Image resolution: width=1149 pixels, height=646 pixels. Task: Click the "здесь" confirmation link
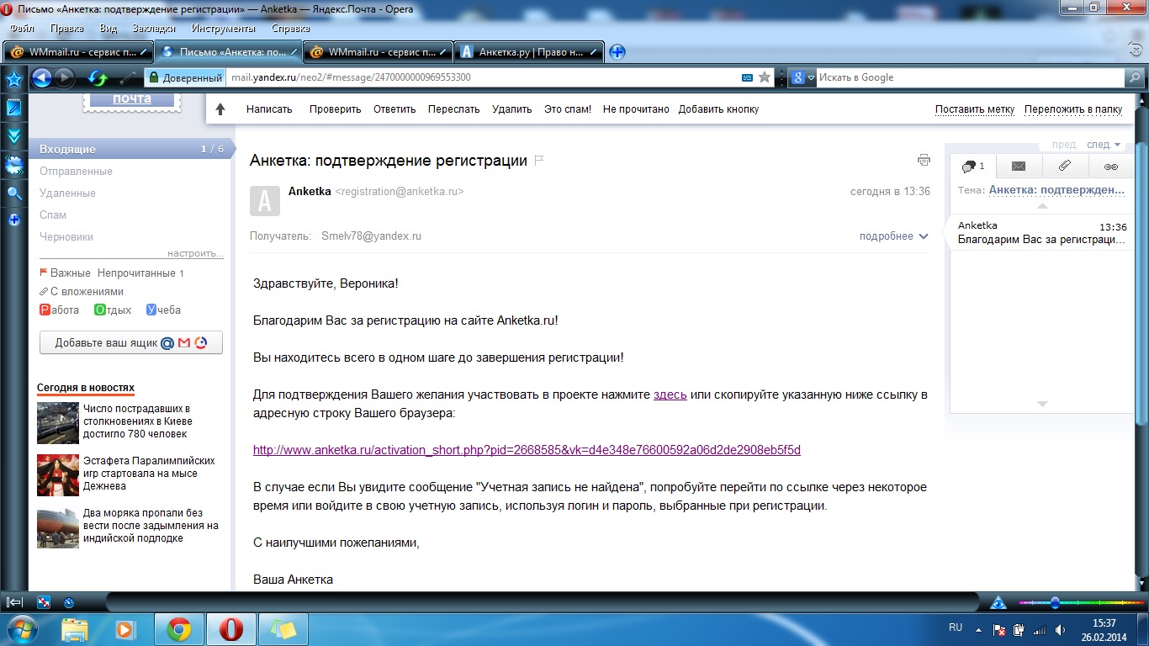pyautogui.click(x=670, y=394)
